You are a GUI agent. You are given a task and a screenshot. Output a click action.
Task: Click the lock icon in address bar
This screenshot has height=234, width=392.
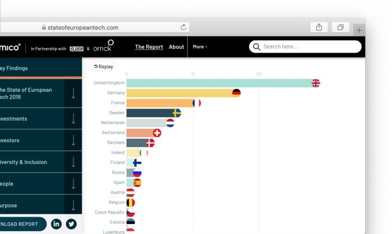click(x=44, y=27)
